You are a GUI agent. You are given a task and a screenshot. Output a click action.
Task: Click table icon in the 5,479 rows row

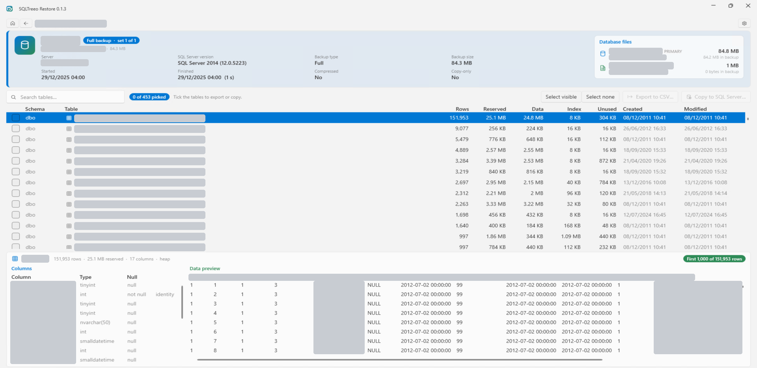[x=69, y=140]
